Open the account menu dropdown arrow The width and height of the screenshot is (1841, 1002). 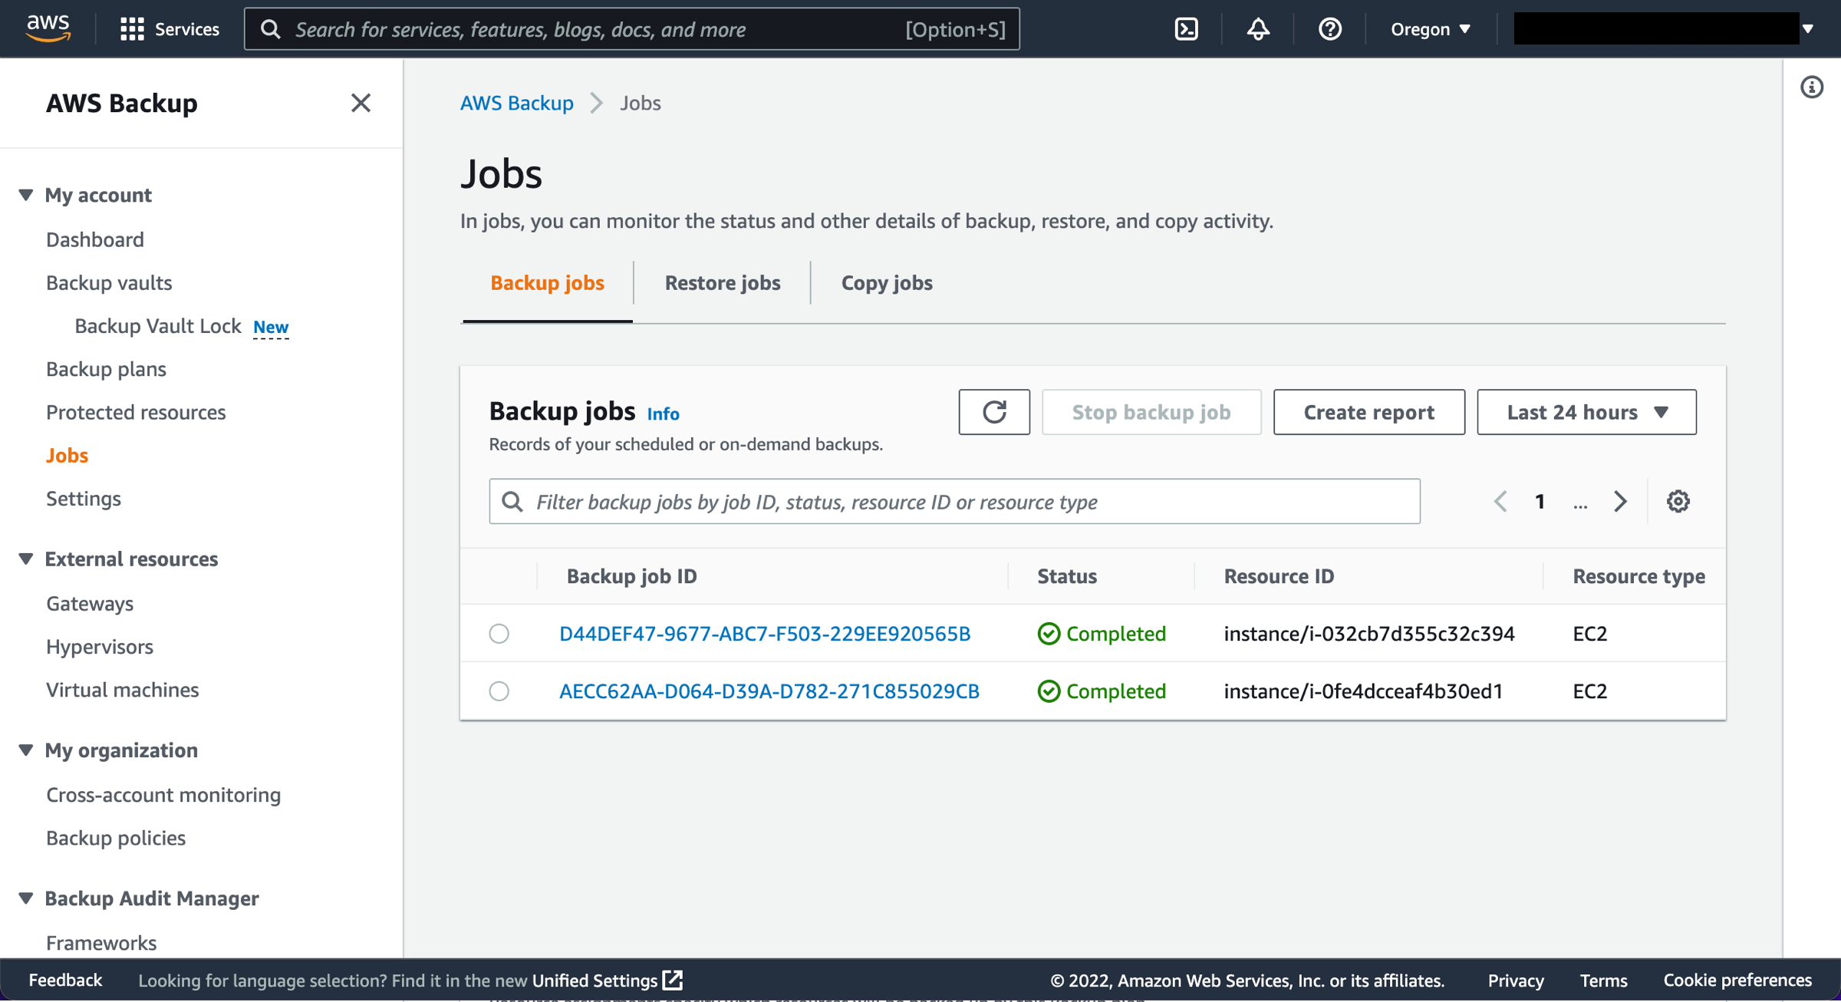[x=1808, y=29]
